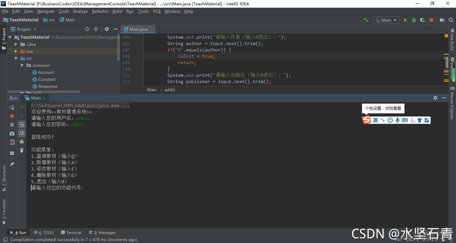Screen dimensions: 456x243
Task: Stop the process from the top toolbar
Action: [x=431, y=20]
